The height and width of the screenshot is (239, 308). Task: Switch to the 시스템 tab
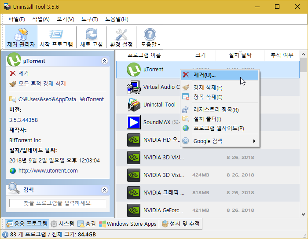coord(62,224)
